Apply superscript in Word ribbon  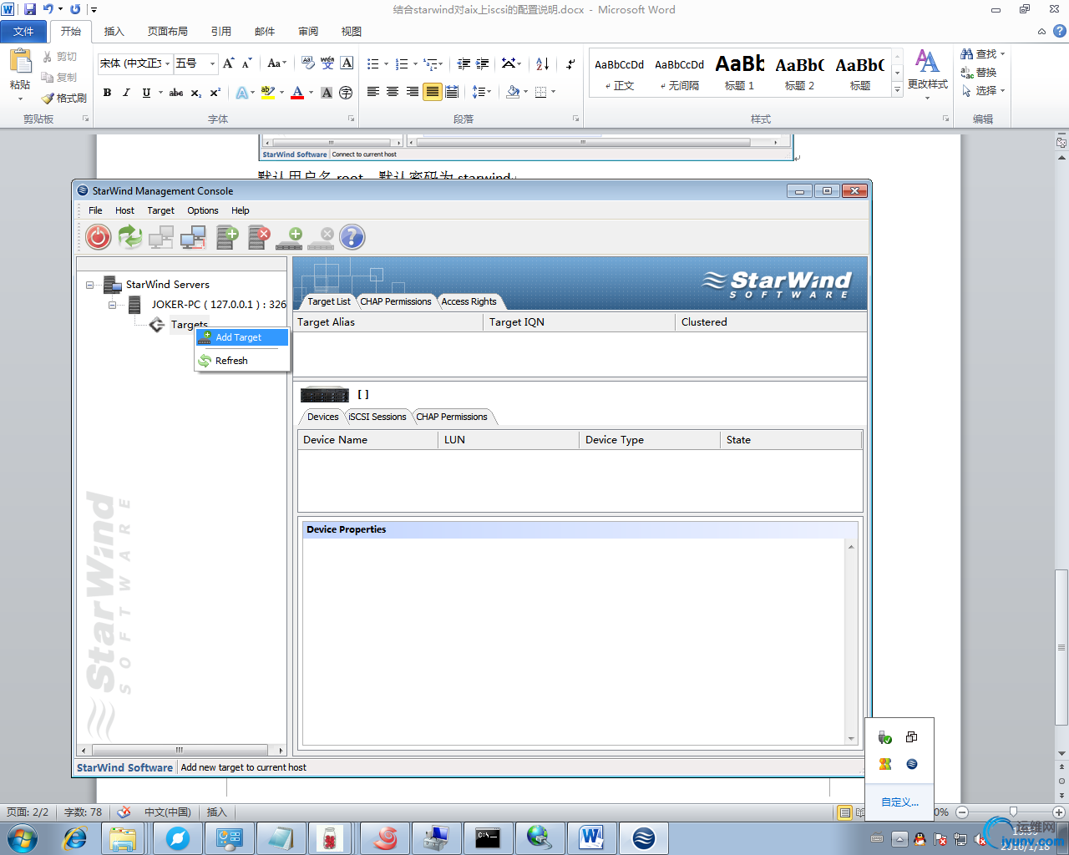[215, 93]
